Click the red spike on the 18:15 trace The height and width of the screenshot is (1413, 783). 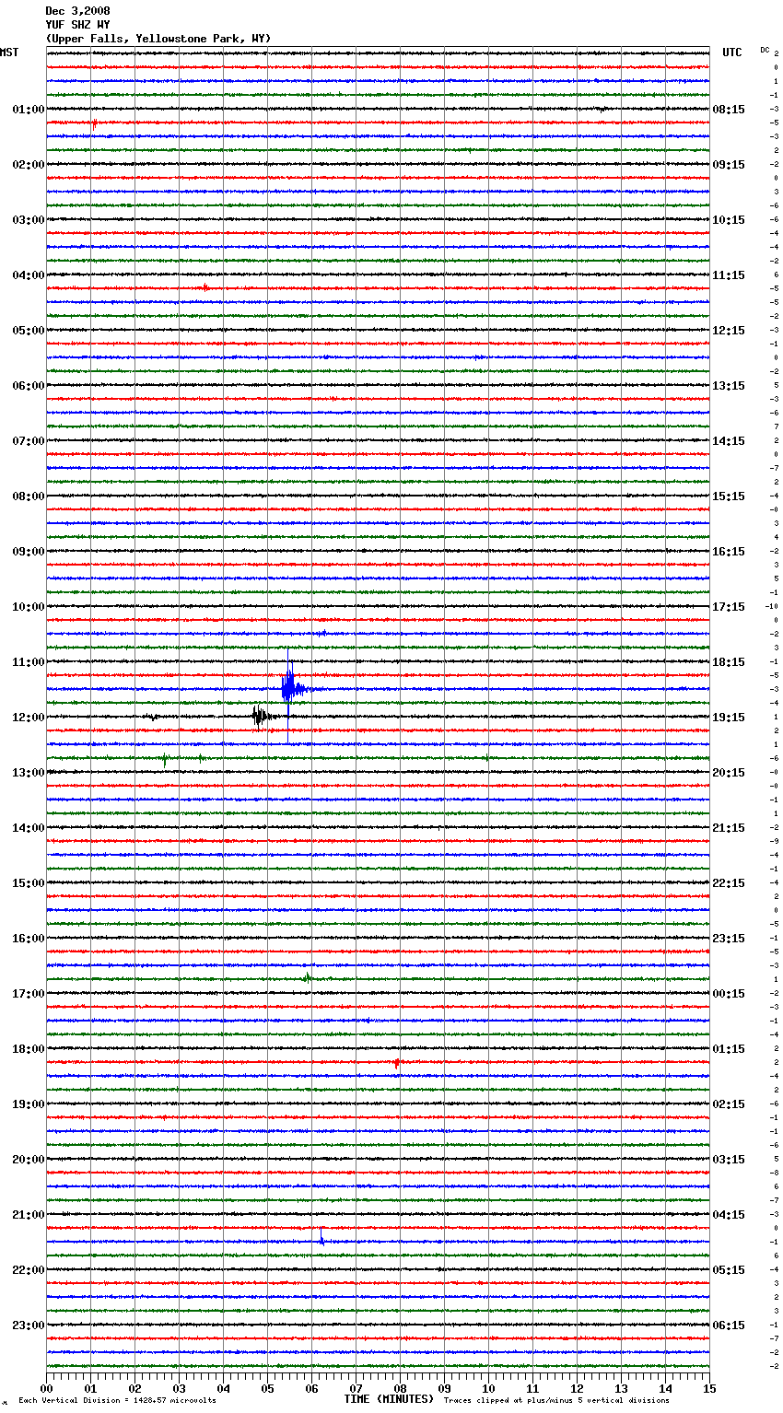(x=397, y=1062)
